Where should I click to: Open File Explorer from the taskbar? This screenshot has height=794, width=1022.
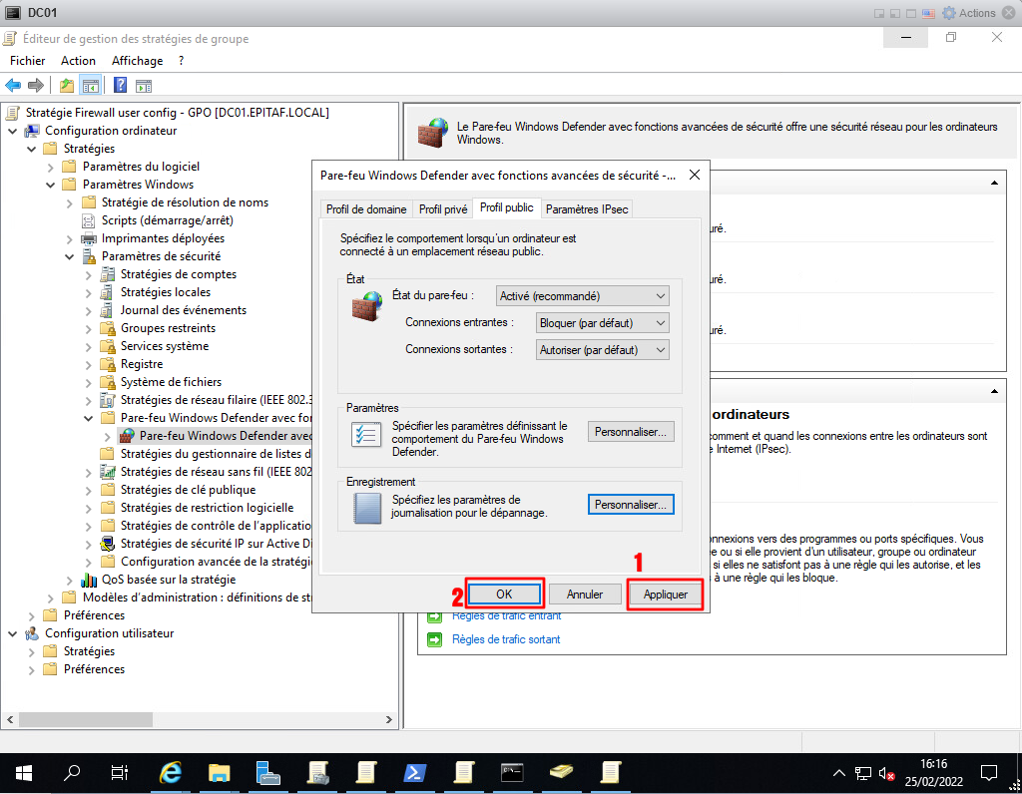coord(220,772)
